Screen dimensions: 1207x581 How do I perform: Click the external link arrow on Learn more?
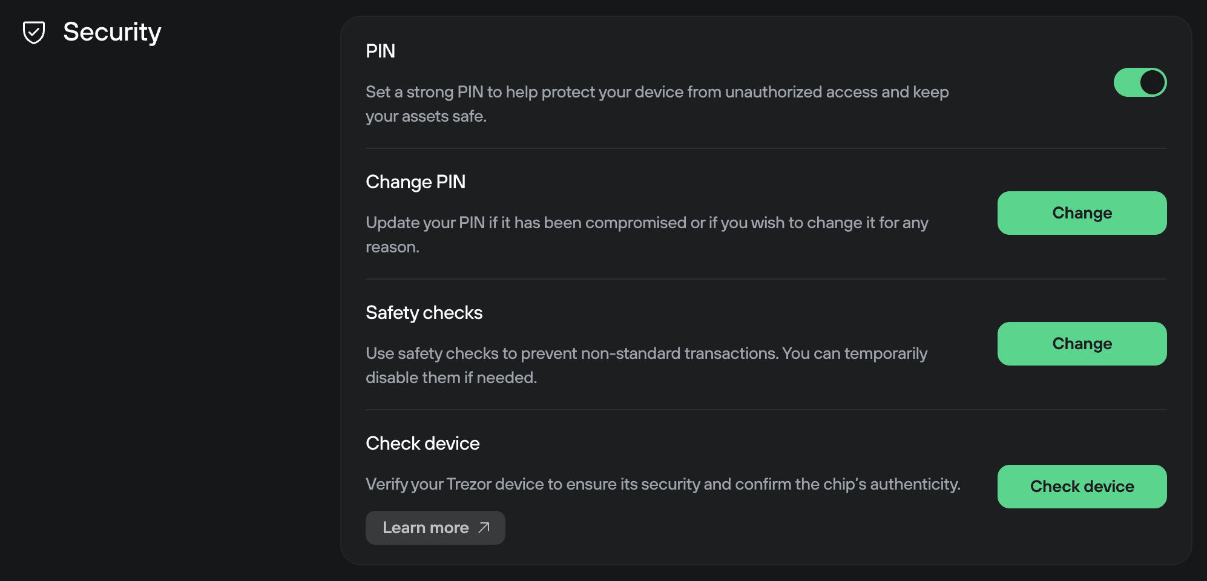pos(482,528)
